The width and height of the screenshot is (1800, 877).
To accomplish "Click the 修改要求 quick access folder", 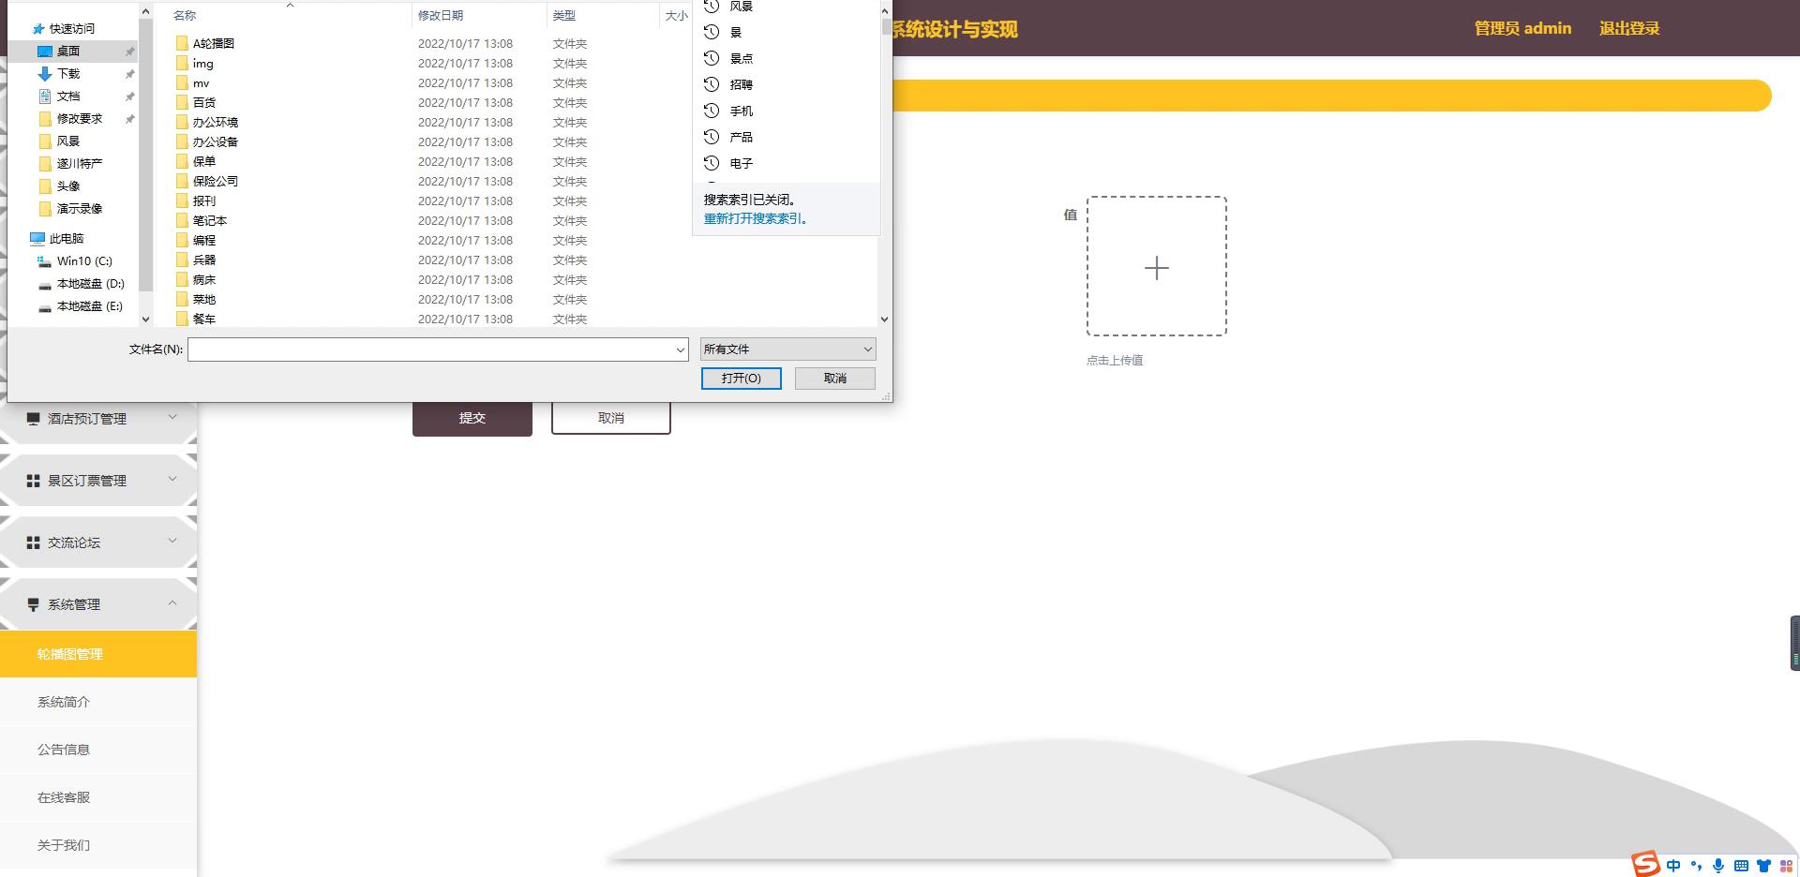I will 80,118.
